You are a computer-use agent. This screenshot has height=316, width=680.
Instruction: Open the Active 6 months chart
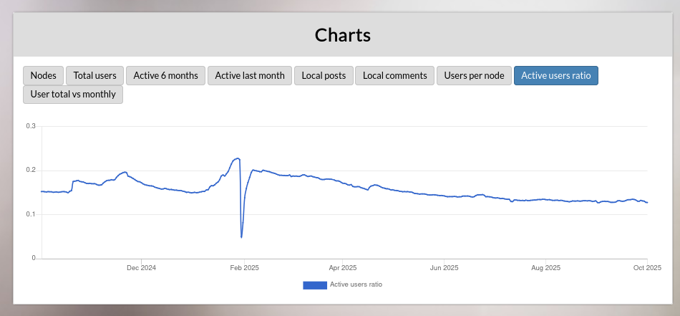coord(165,75)
